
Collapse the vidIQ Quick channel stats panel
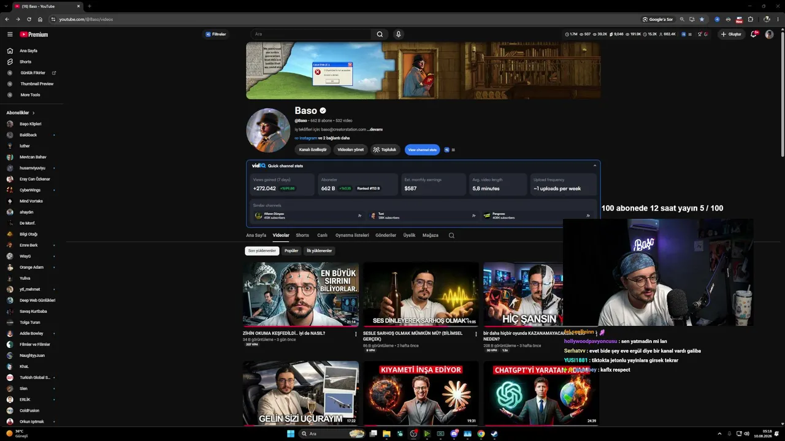coord(594,165)
